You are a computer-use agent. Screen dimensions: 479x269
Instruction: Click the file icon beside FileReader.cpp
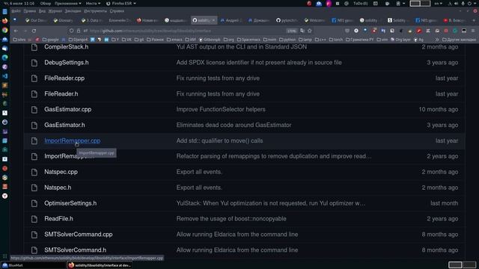[34, 78]
